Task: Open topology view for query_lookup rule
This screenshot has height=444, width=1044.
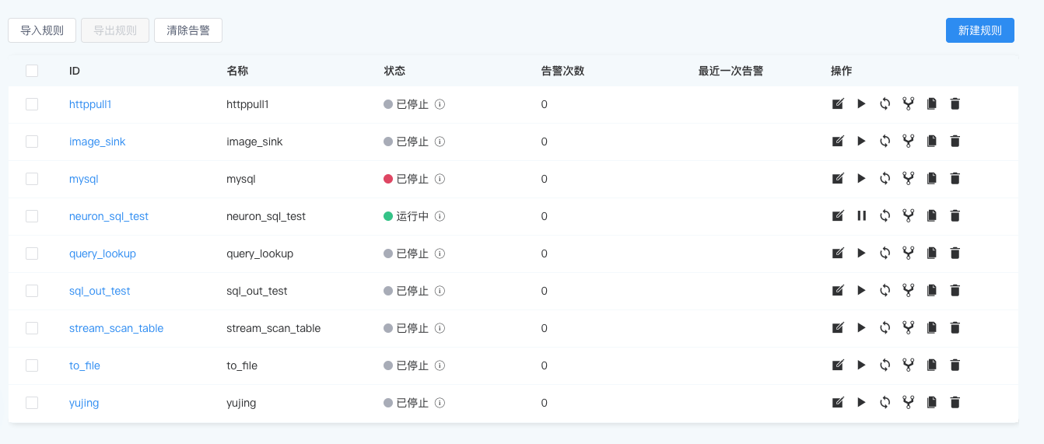Action: click(x=908, y=253)
